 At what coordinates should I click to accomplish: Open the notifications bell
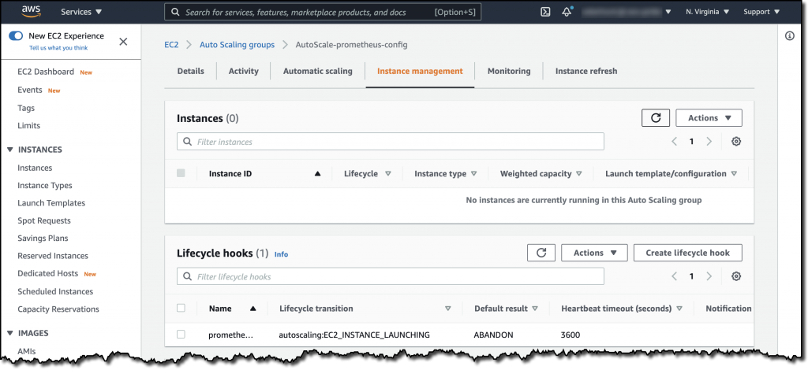click(x=567, y=12)
